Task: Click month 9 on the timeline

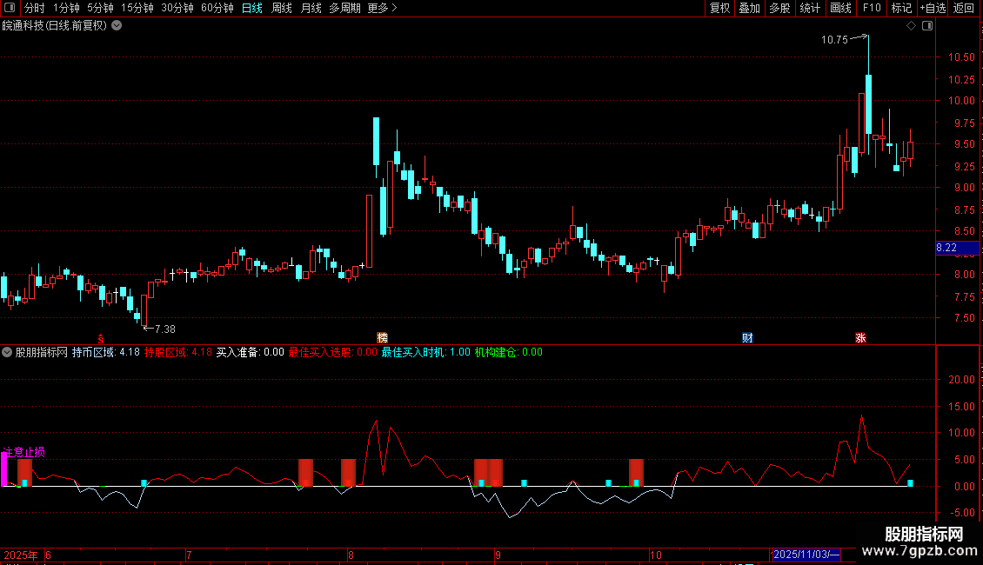Action: coord(498,555)
